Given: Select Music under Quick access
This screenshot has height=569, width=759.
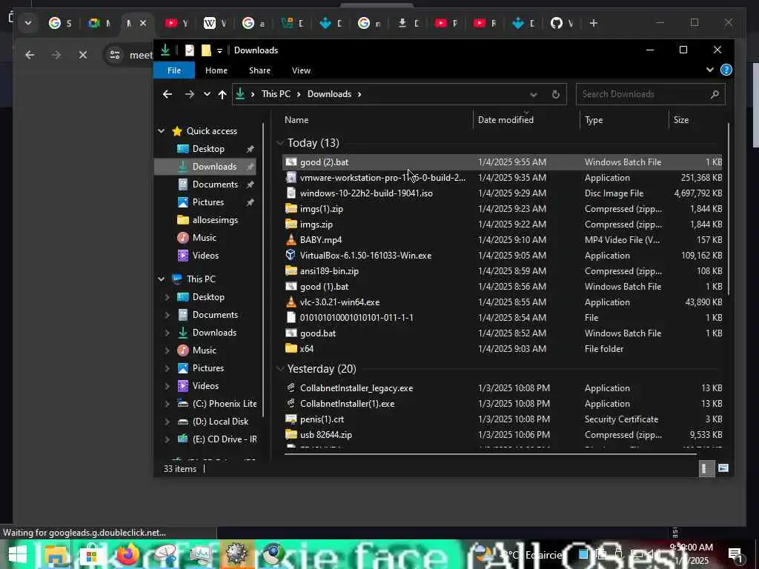Looking at the screenshot, I should pos(204,238).
